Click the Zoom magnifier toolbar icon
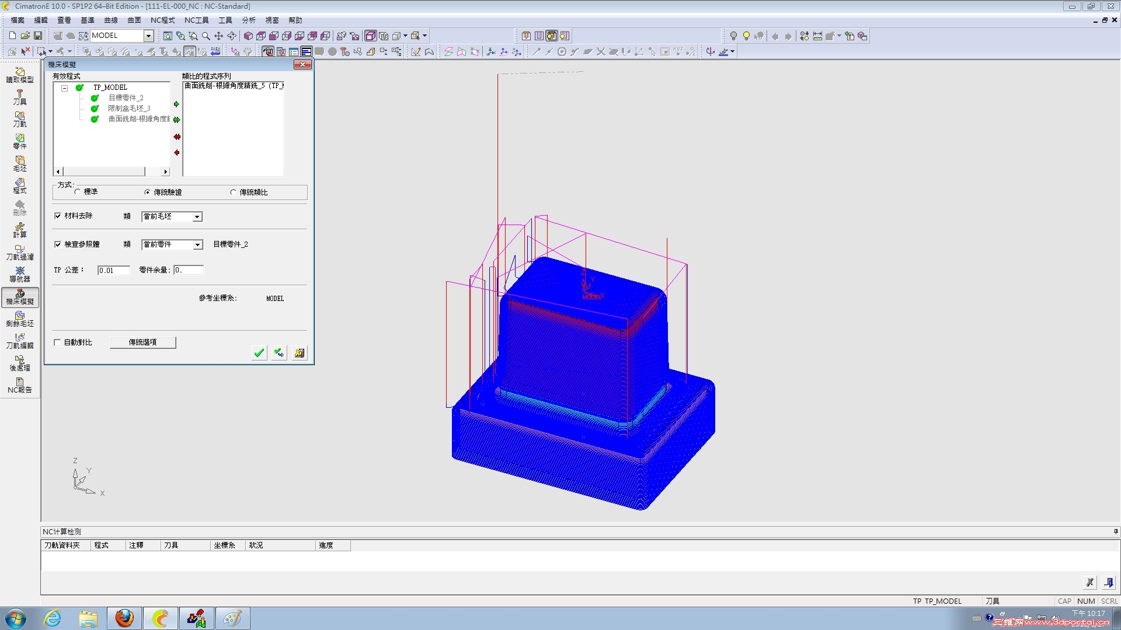Image resolution: width=1121 pixels, height=630 pixels. (206, 36)
